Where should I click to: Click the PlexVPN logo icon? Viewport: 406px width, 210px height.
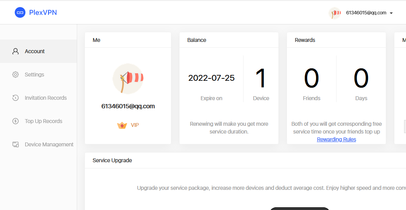(x=20, y=12)
